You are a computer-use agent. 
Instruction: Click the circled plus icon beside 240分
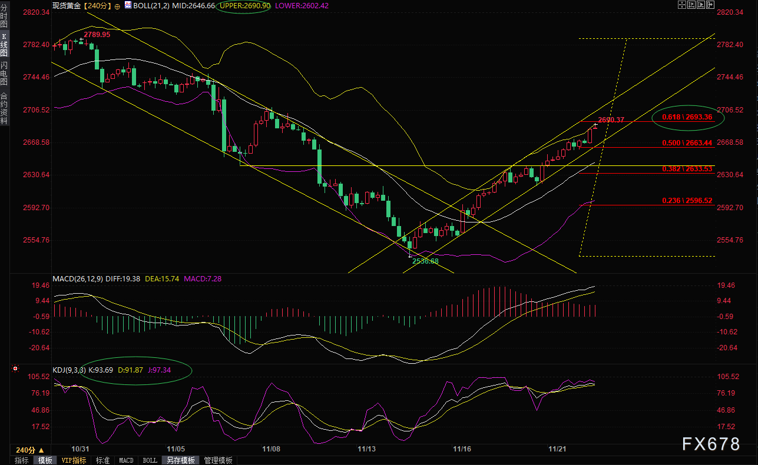[117, 6]
